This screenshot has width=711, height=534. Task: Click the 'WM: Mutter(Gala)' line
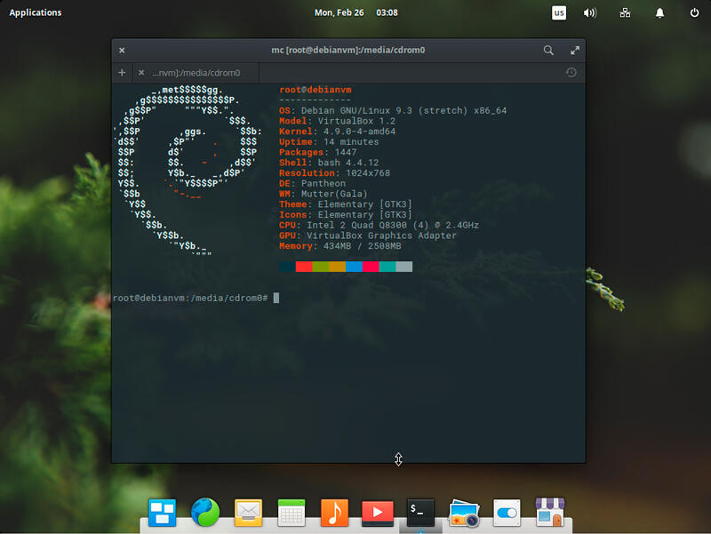point(324,194)
